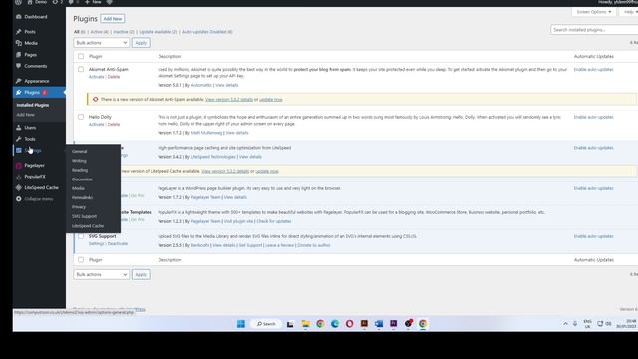Open Microsoft Edge from the taskbar

(x=335, y=323)
